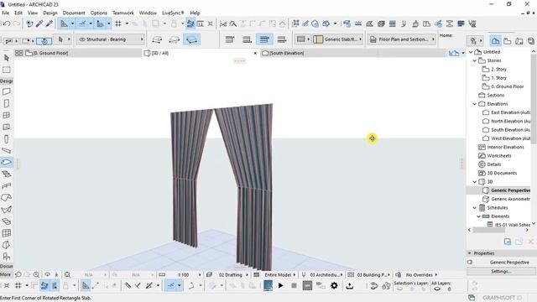537x302 pixels.
Task: Select the Arrow tool in the toolbox
Action: [7, 58]
